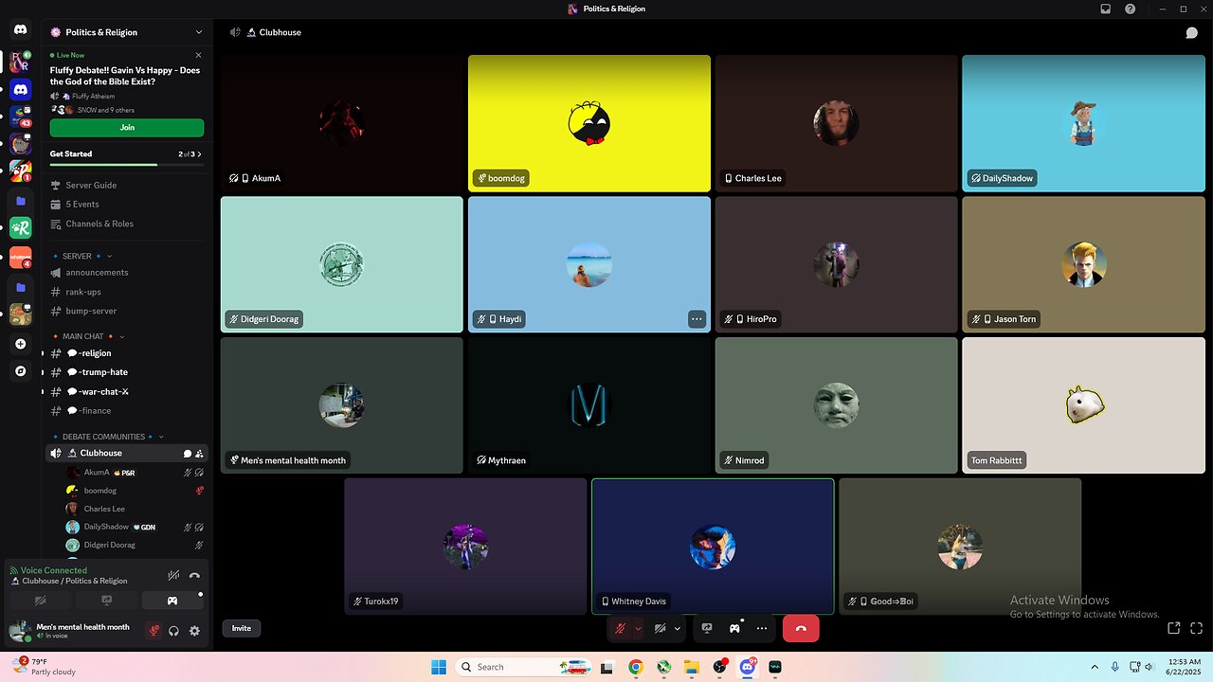Launch an activity from the call controls bar
Viewport: 1213px width, 682px height.
point(734,628)
